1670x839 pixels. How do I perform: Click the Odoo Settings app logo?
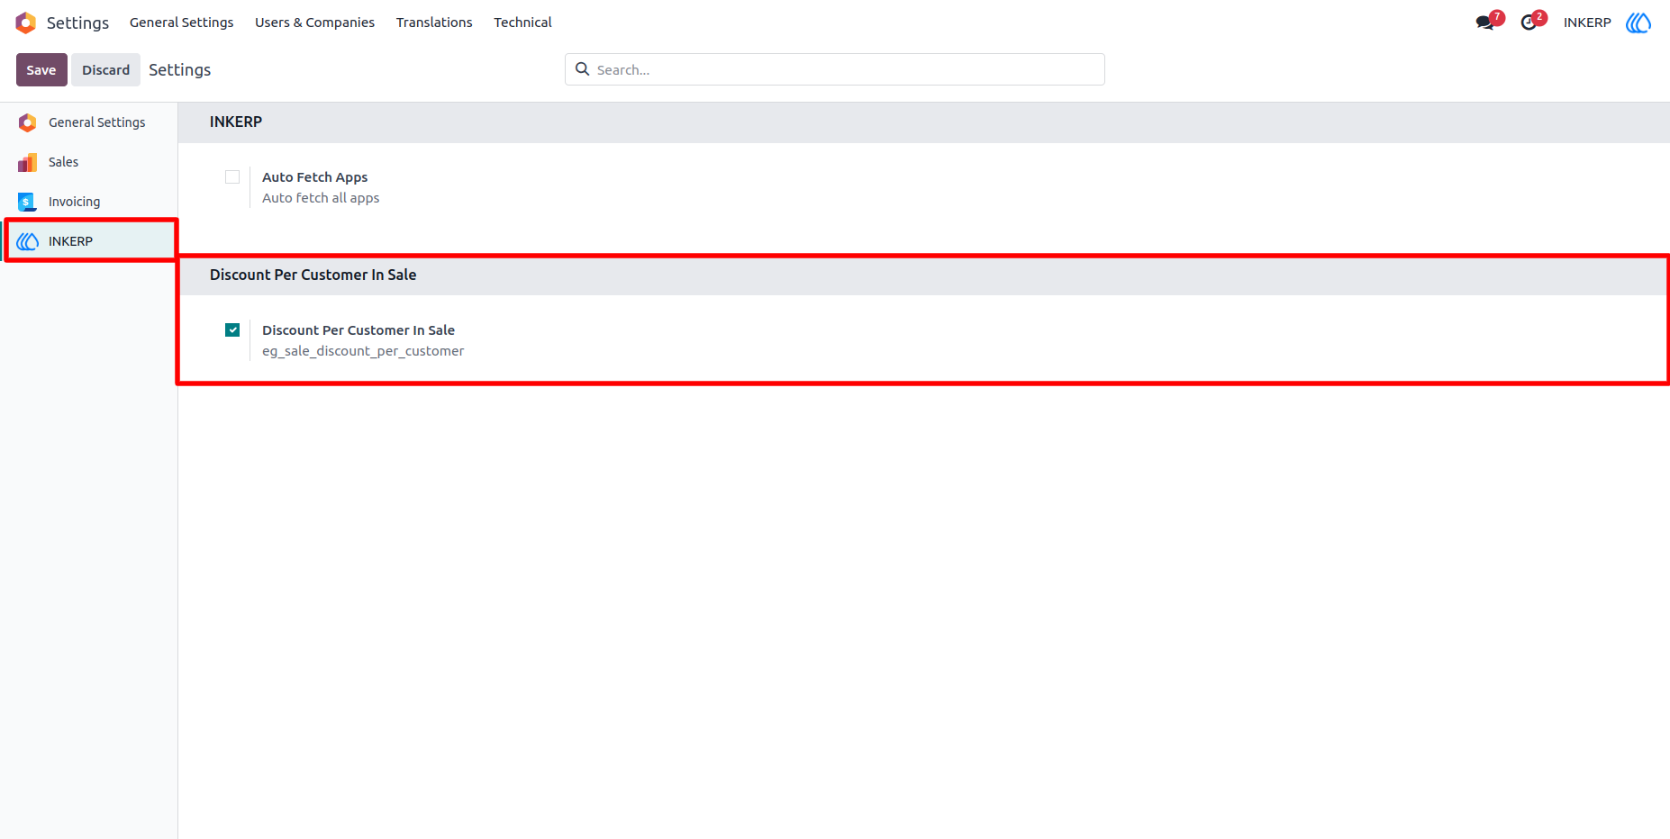(x=26, y=23)
